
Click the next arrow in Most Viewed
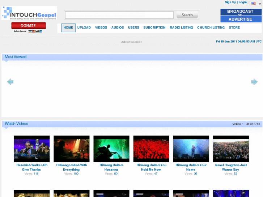click(x=254, y=82)
